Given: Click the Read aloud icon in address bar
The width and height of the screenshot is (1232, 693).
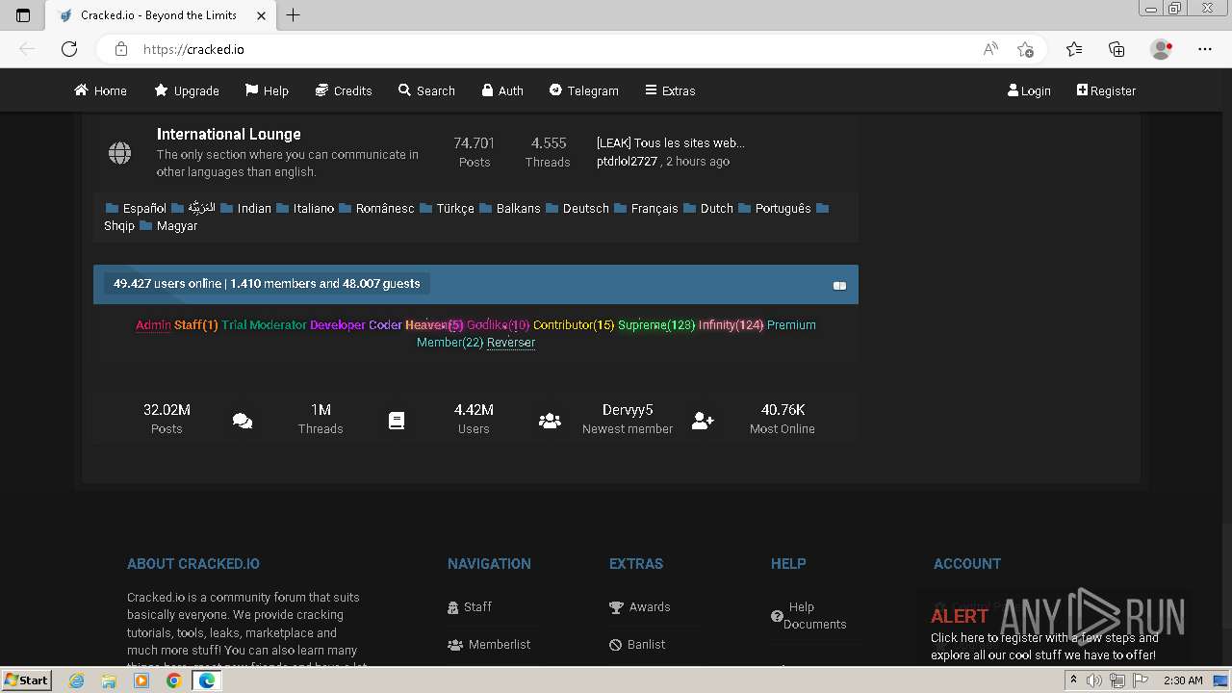Looking at the screenshot, I should pos(990,49).
